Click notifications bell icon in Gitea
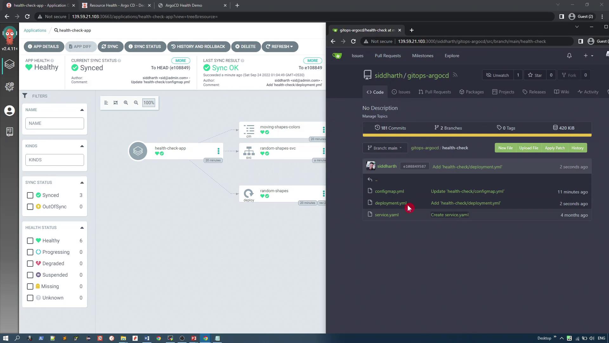 pyautogui.click(x=569, y=56)
